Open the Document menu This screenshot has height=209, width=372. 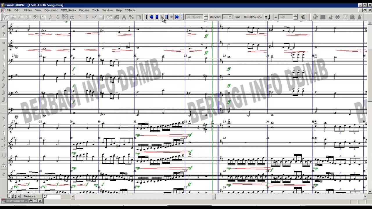(51, 10)
